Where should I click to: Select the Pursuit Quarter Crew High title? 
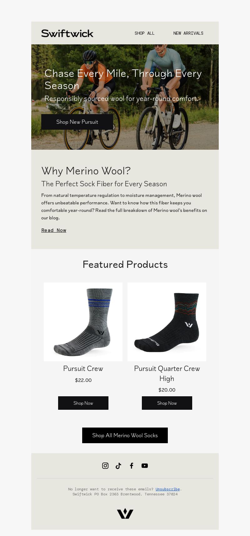pyautogui.click(x=167, y=373)
